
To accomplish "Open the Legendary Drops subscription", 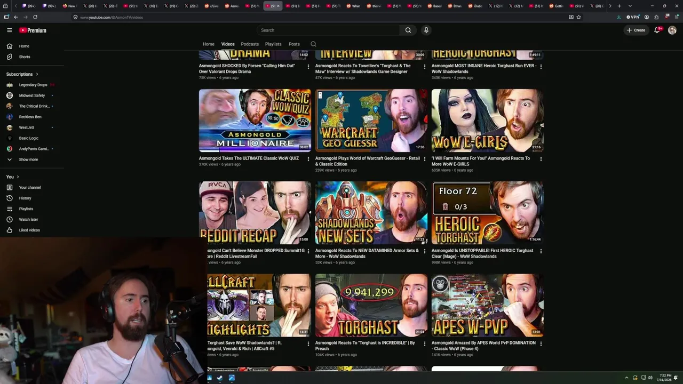I will [x=32, y=85].
